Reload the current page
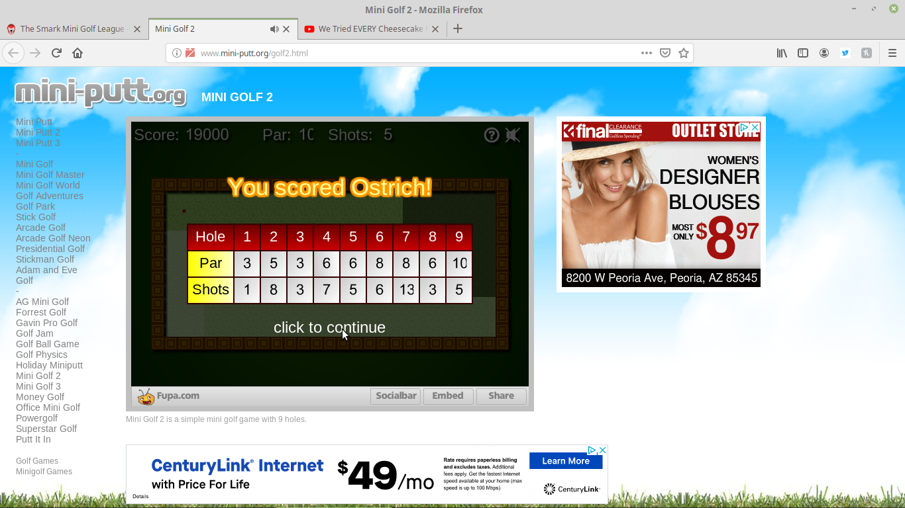The width and height of the screenshot is (905, 508). coord(56,53)
